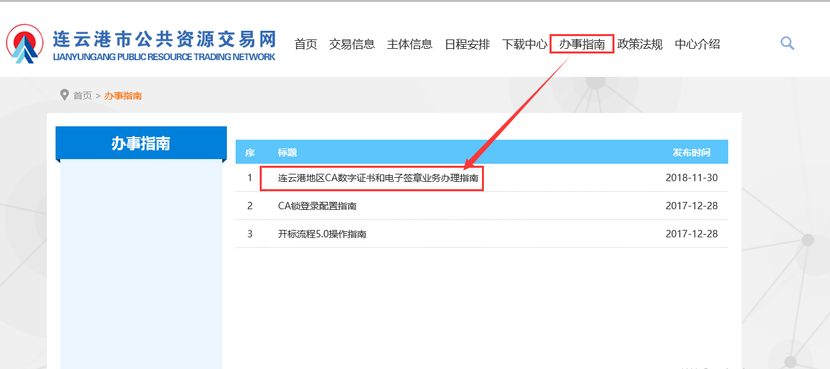Open the 下载中心 menu item

click(525, 44)
